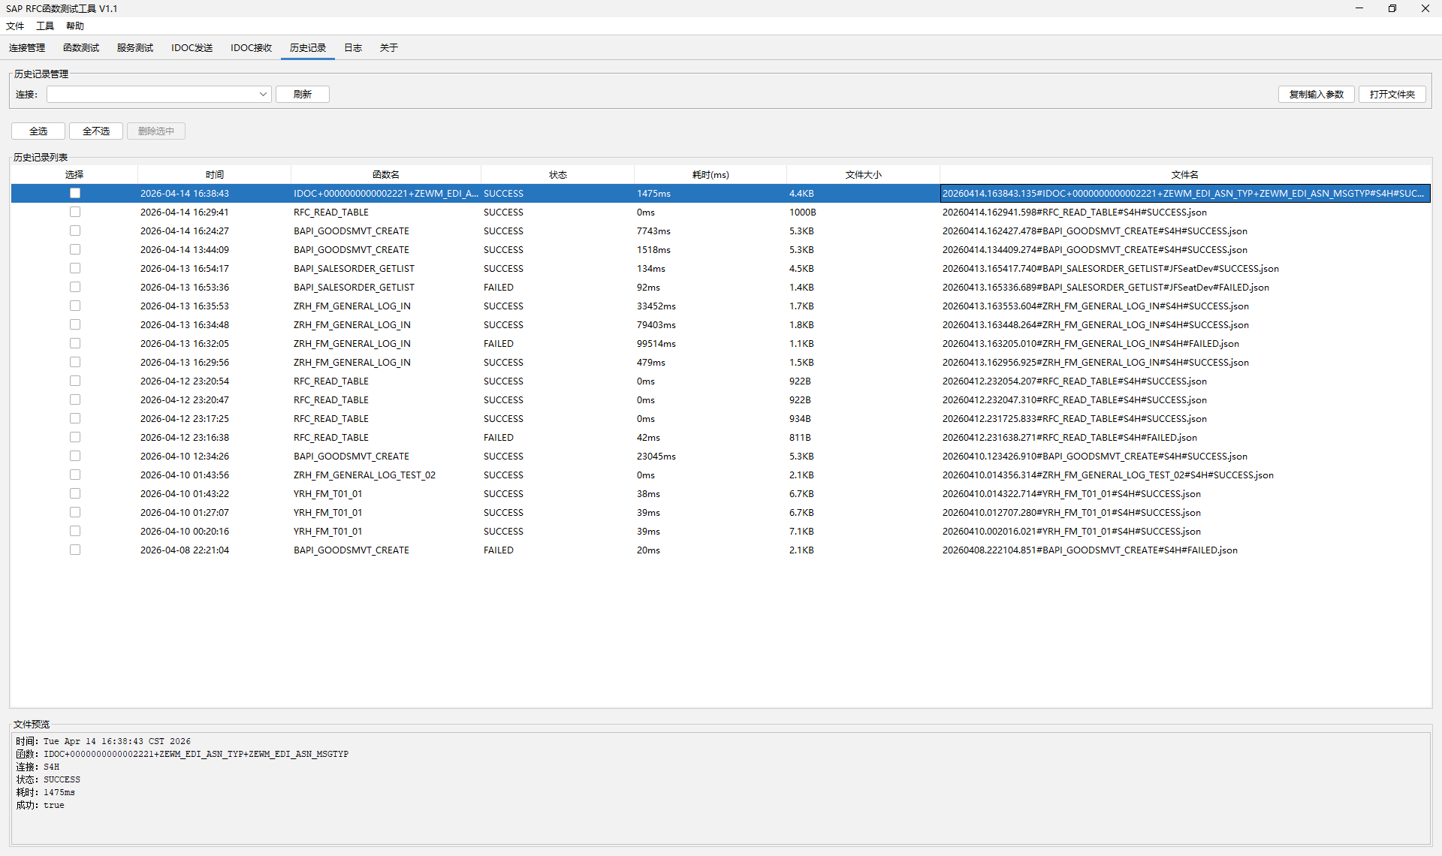The image size is (1442, 856).
Task: Restore down the application window
Action: click(x=1392, y=8)
